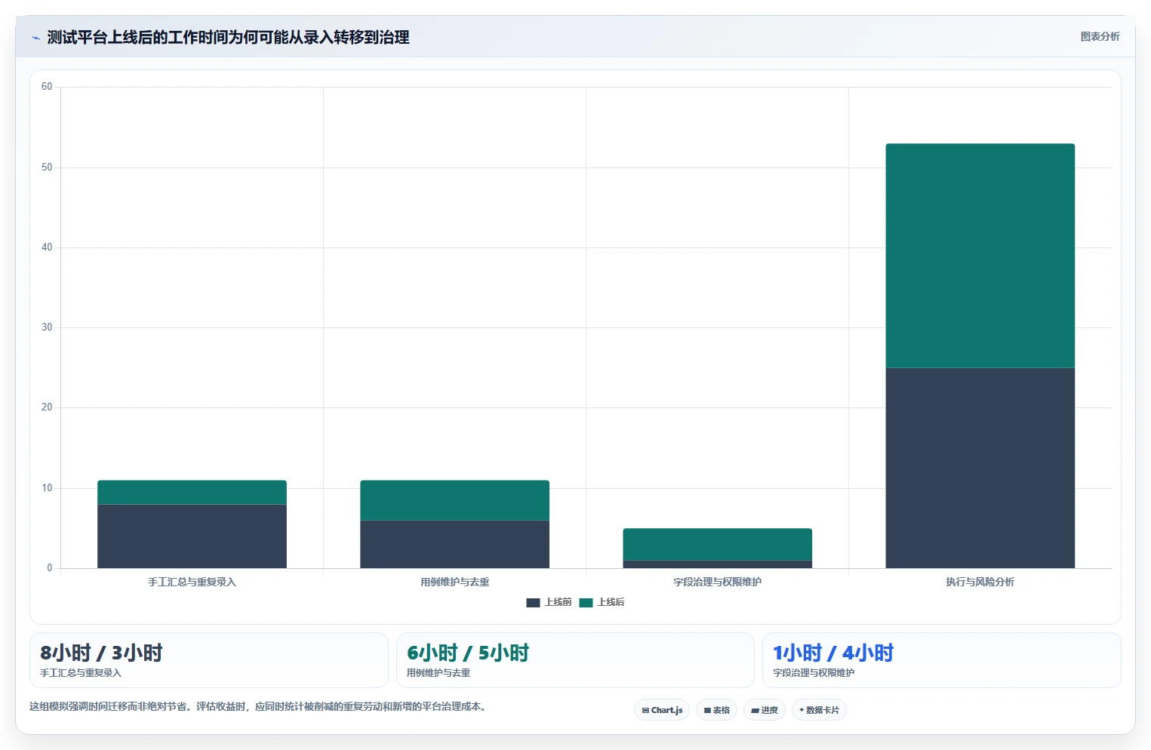Click the dark 上线前 bar for 手工汇总与重复录入
Viewport: 1151px width, 750px height.
tap(192, 536)
